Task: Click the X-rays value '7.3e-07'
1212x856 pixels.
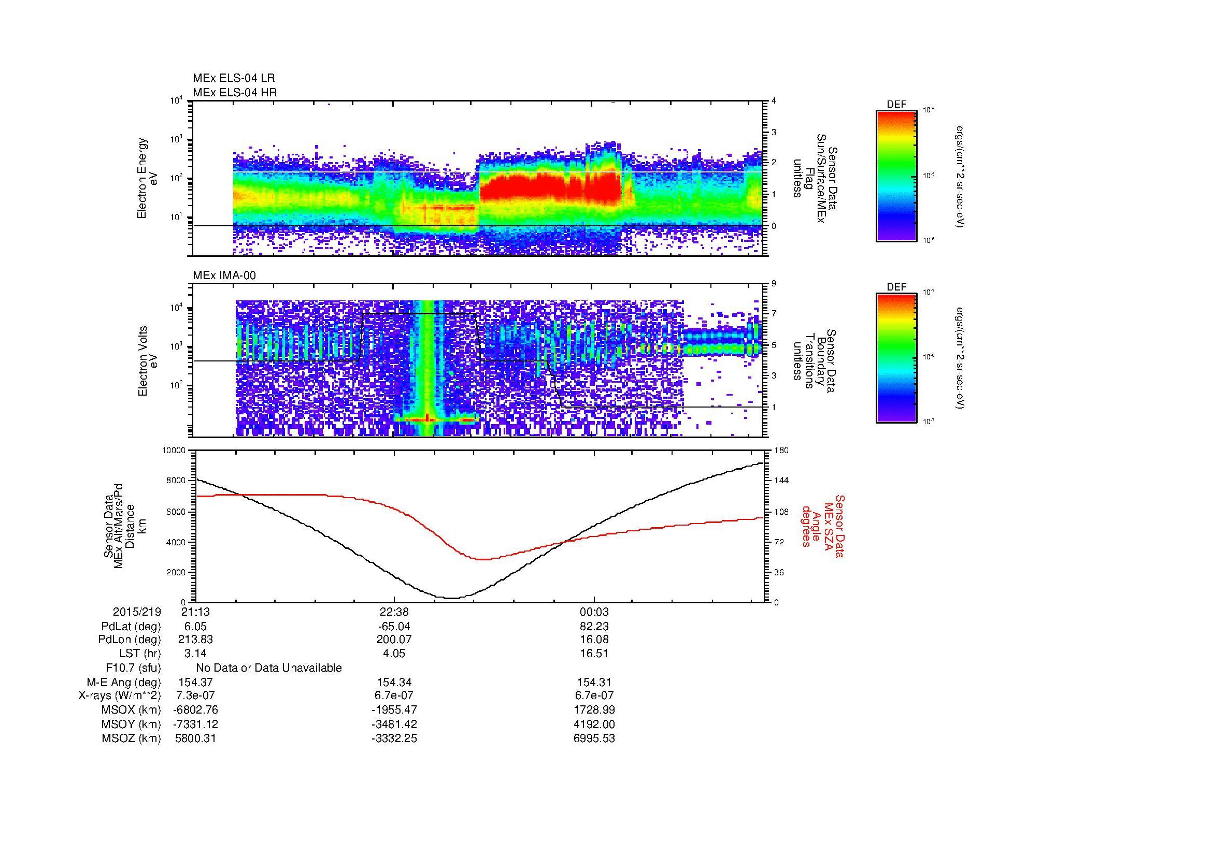Action: click(x=195, y=695)
